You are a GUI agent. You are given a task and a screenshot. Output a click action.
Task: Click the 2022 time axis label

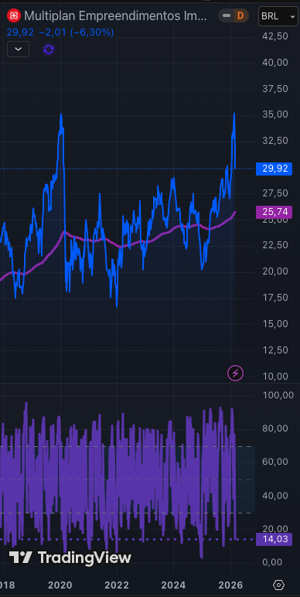point(118,585)
